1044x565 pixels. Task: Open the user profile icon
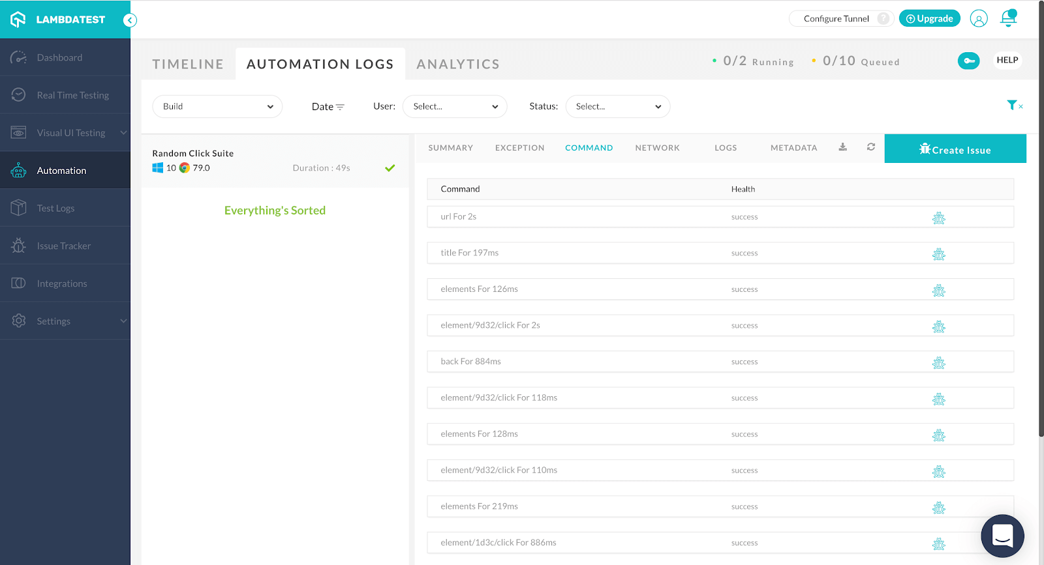point(978,18)
